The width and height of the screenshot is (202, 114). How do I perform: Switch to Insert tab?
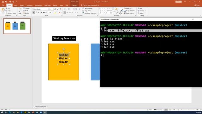point(15,5)
